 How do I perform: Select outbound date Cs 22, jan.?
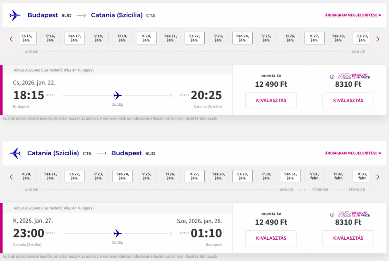coord(194,38)
